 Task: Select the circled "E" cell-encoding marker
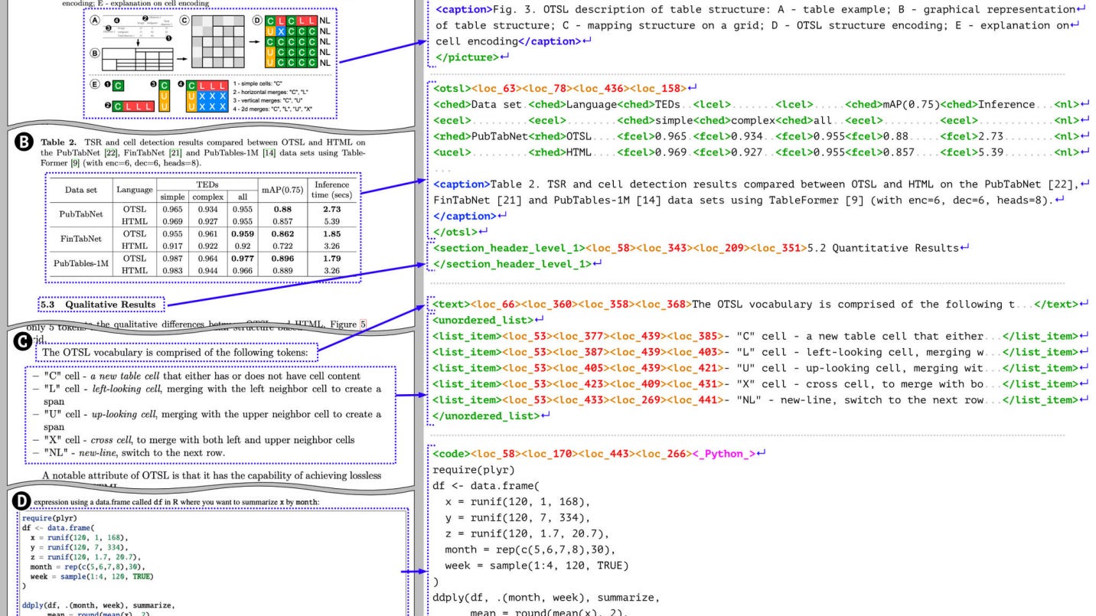pos(94,84)
